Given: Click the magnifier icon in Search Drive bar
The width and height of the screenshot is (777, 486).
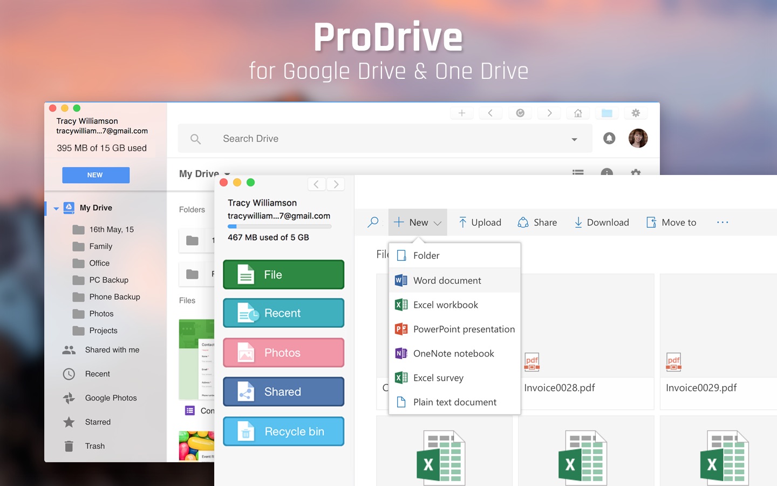Looking at the screenshot, I should (x=195, y=139).
